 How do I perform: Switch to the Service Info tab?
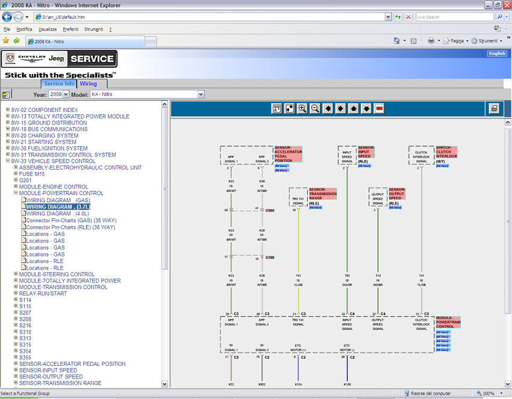coord(59,84)
